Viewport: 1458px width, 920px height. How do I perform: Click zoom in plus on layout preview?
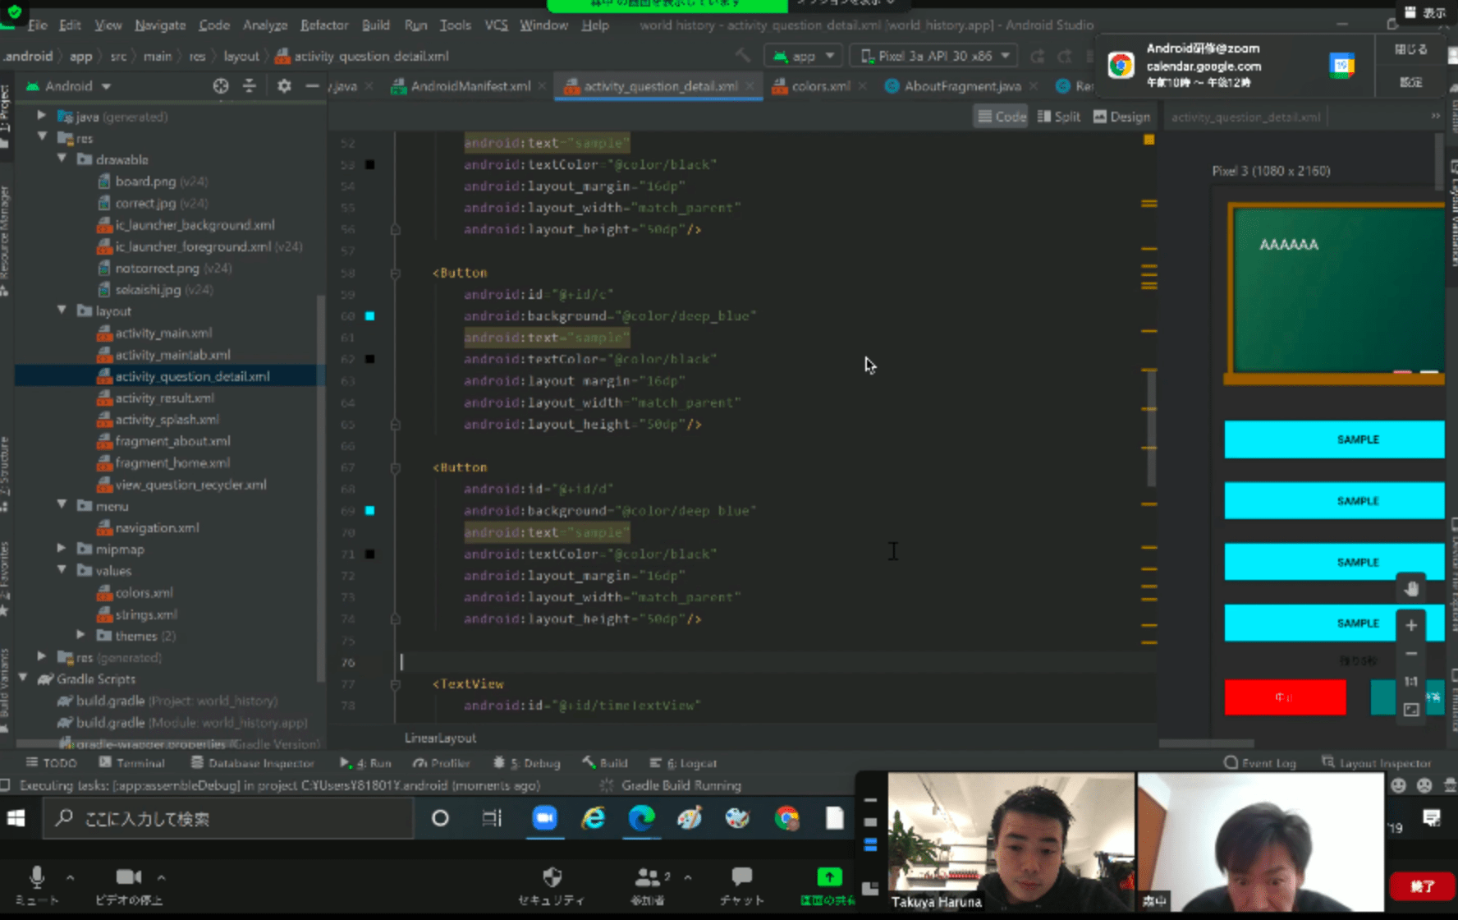pos(1411,625)
